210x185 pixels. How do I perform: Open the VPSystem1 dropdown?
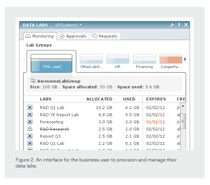[68, 25]
